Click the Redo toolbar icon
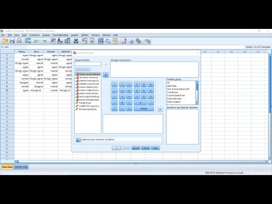Screen dimensions: 272x204 pyautogui.click(x=44, y=41)
